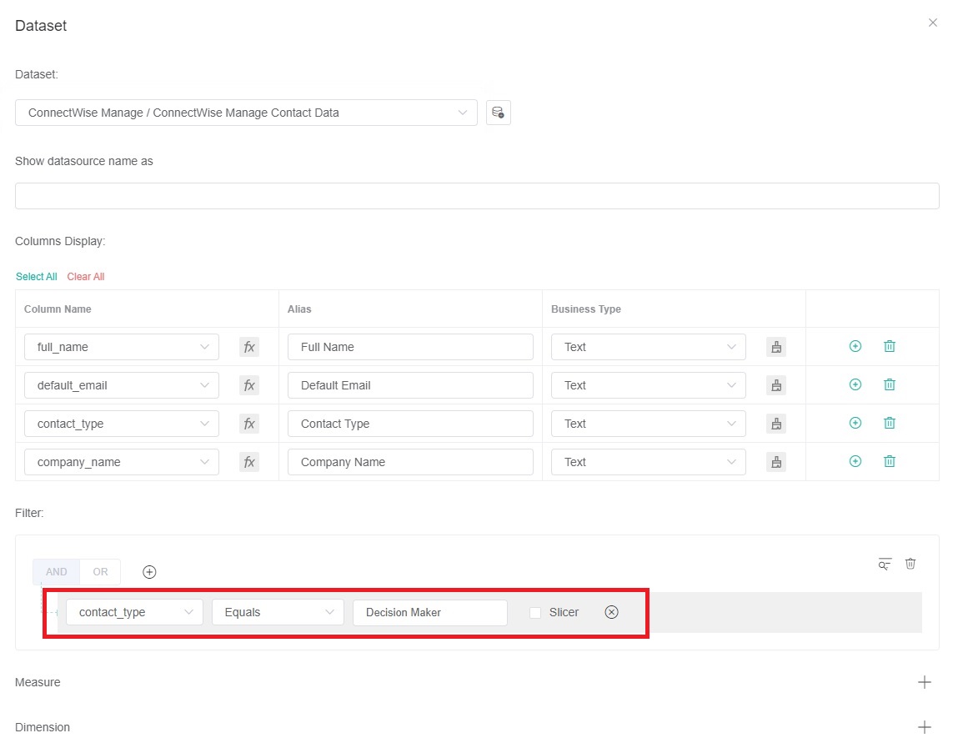The image size is (953, 753).
Task: Open the filter preview magnifier icon
Action: tap(884, 564)
